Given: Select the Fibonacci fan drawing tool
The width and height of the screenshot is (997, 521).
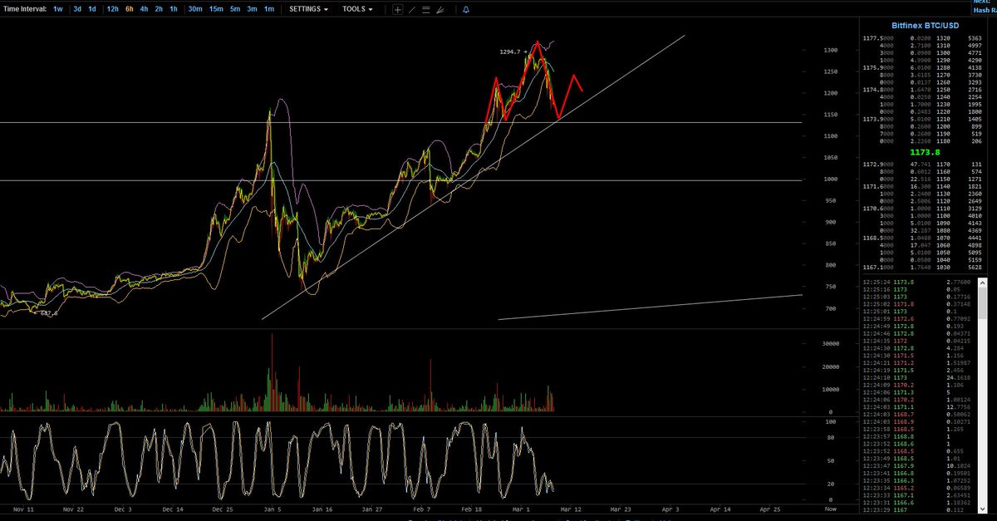Looking at the screenshot, I should click(x=440, y=9).
